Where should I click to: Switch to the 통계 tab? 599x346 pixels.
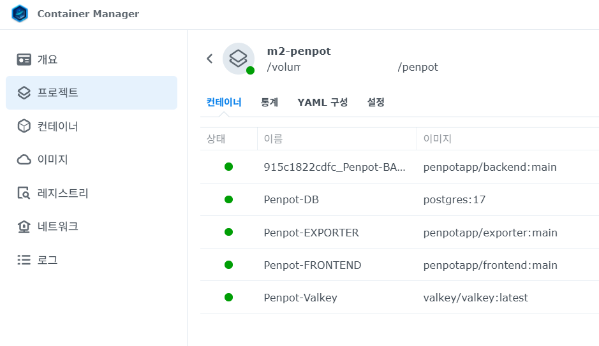point(269,102)
